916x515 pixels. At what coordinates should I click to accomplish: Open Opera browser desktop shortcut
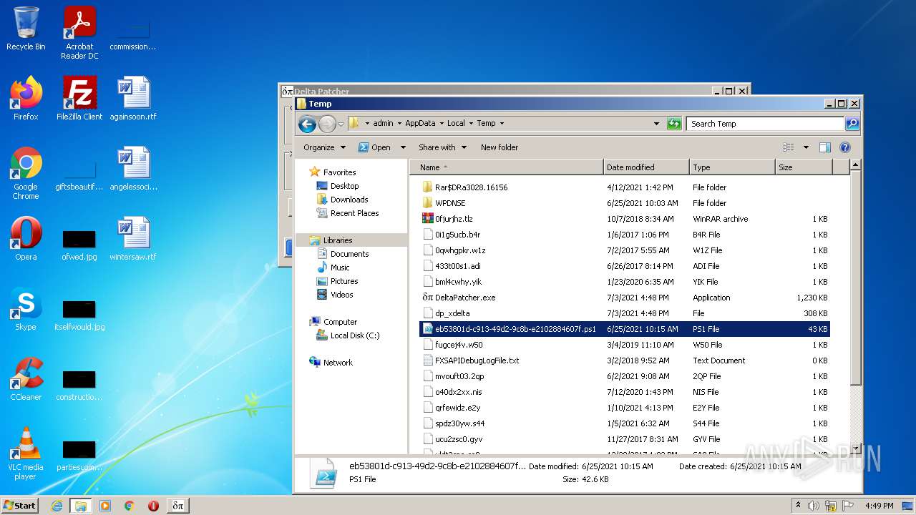point(26,238)
